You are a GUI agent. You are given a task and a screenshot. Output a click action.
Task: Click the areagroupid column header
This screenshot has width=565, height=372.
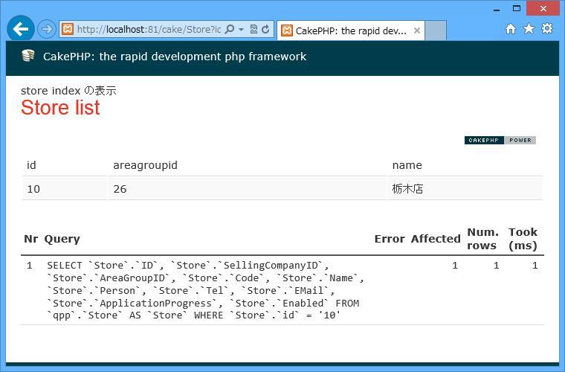145,165
